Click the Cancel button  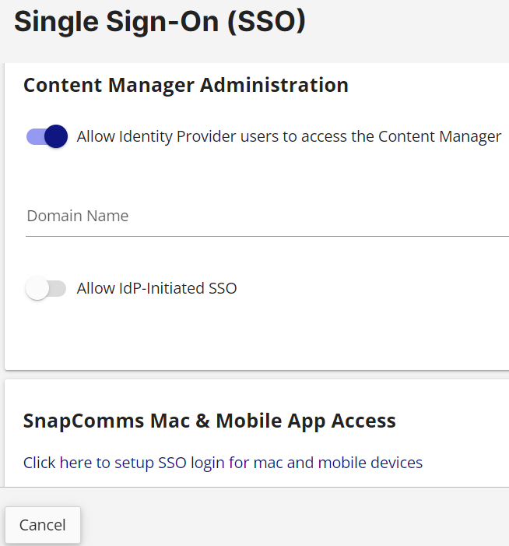pos(43,525)
